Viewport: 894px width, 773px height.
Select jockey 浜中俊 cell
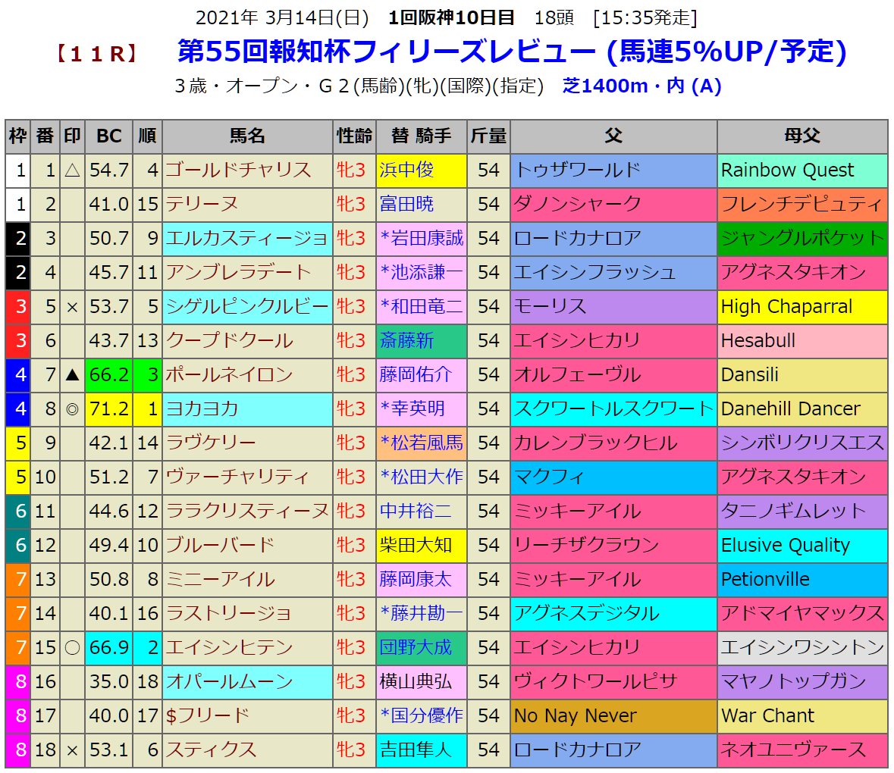[x=422, y=171]
